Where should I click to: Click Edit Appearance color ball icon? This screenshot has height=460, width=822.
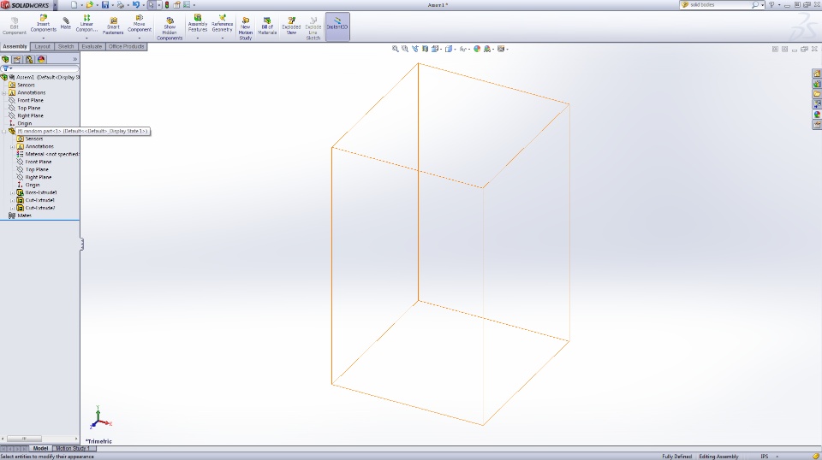(477, 49)
